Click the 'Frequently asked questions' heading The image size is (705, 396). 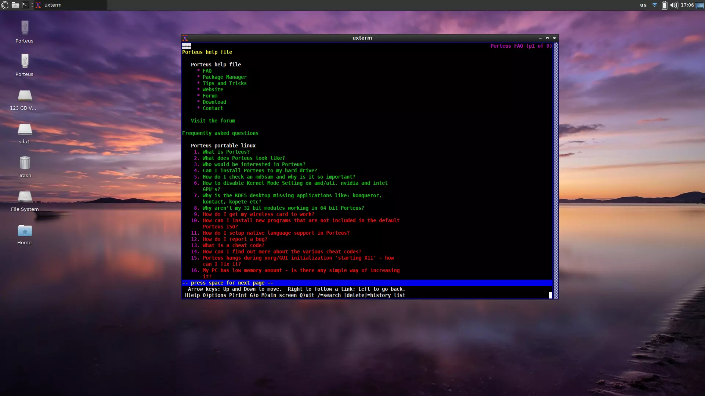(220, 133)
